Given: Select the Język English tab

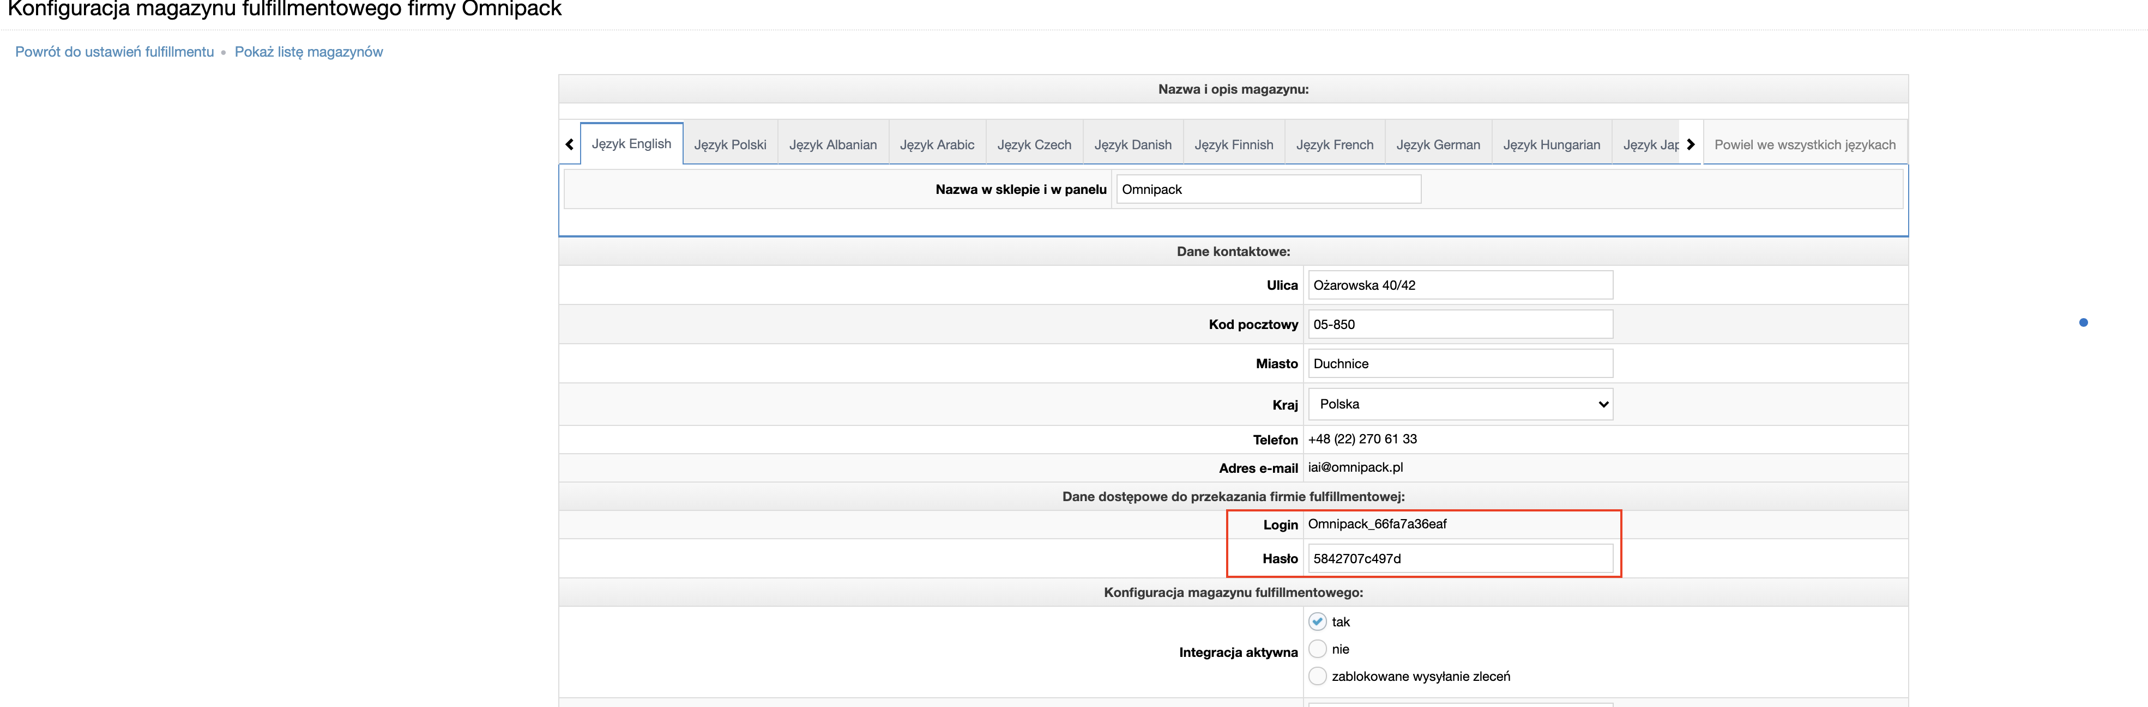Looking at the screenshot, I should point(631,144).
